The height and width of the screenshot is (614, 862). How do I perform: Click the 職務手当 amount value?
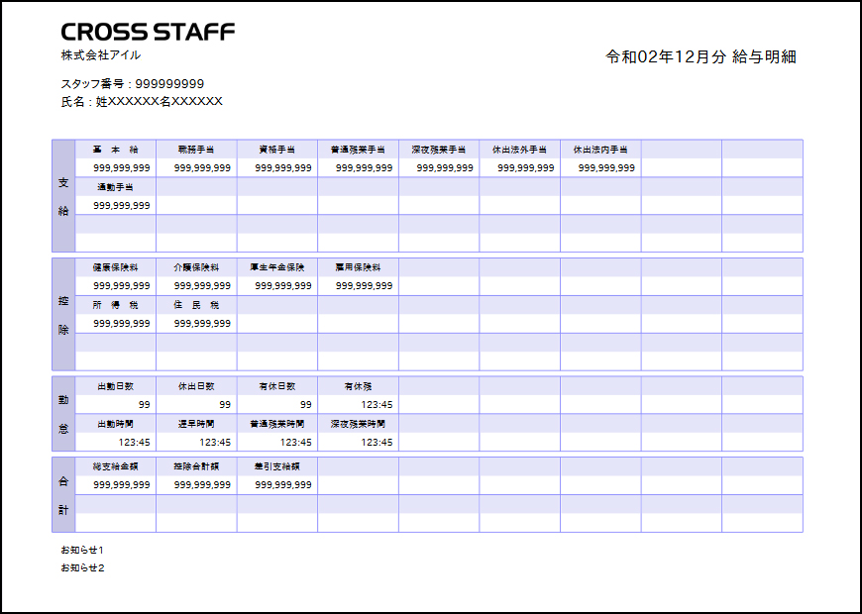(x=202, y=167)
